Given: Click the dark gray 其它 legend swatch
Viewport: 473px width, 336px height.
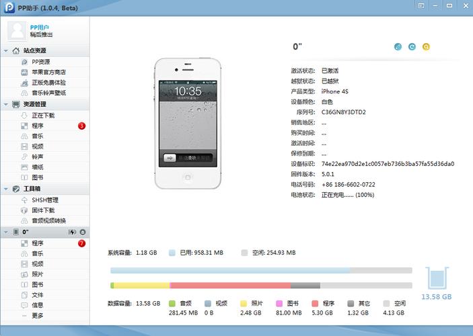Looking at the screenshot, I should [351, 304].
